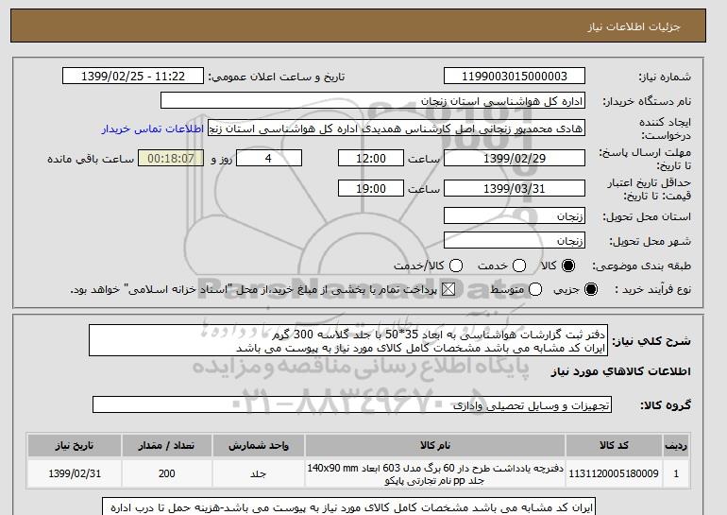
Task: Click the row number 1 cell
Action: [x=676, y=473]
